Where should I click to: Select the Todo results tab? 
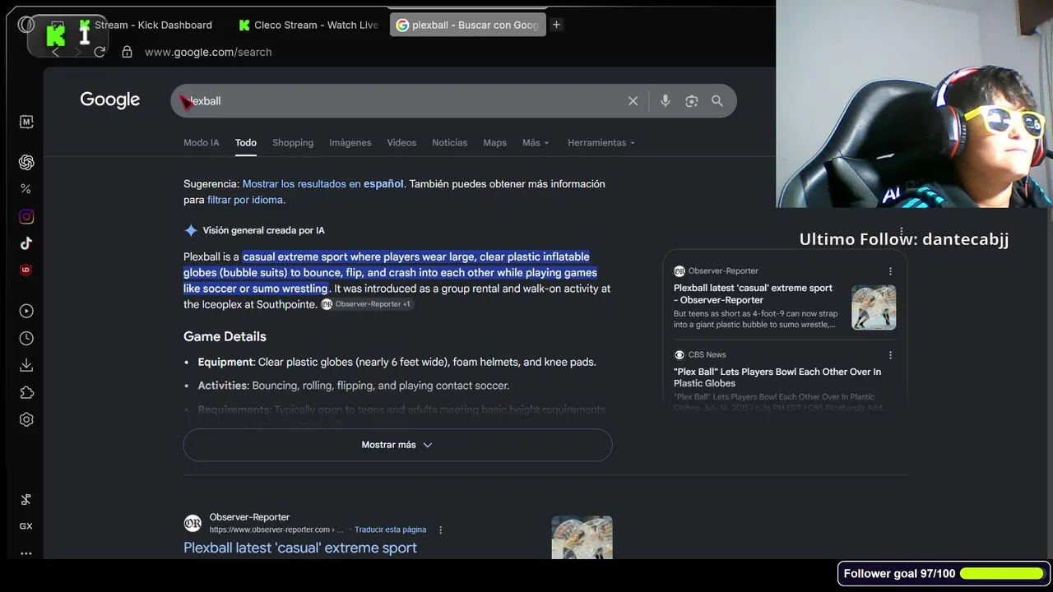point(246,143)
